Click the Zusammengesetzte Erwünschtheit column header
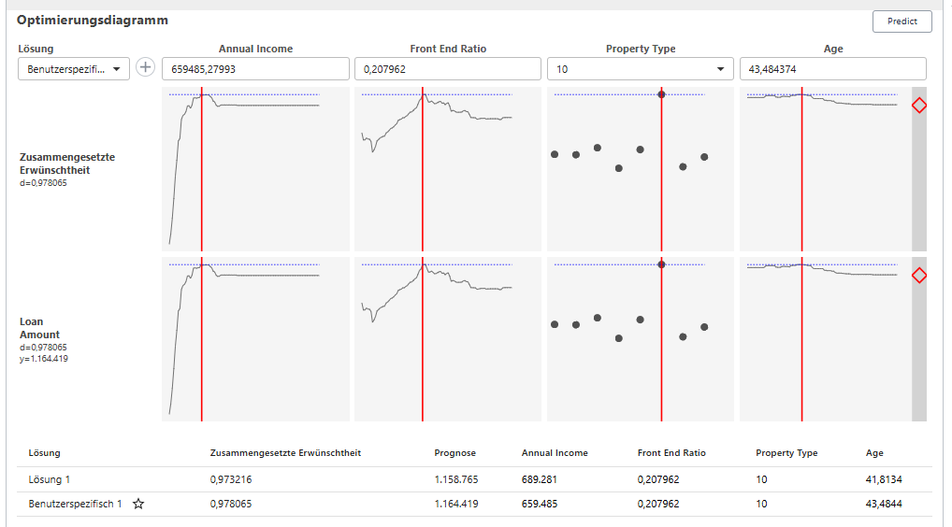This screenshot has height=527, width=952. click(x=286, y=453)
